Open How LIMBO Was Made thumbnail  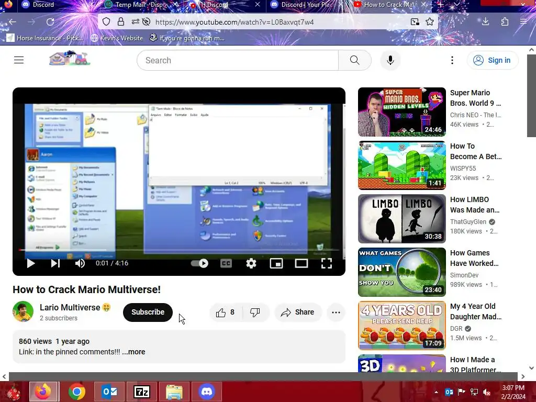(401, 218)
